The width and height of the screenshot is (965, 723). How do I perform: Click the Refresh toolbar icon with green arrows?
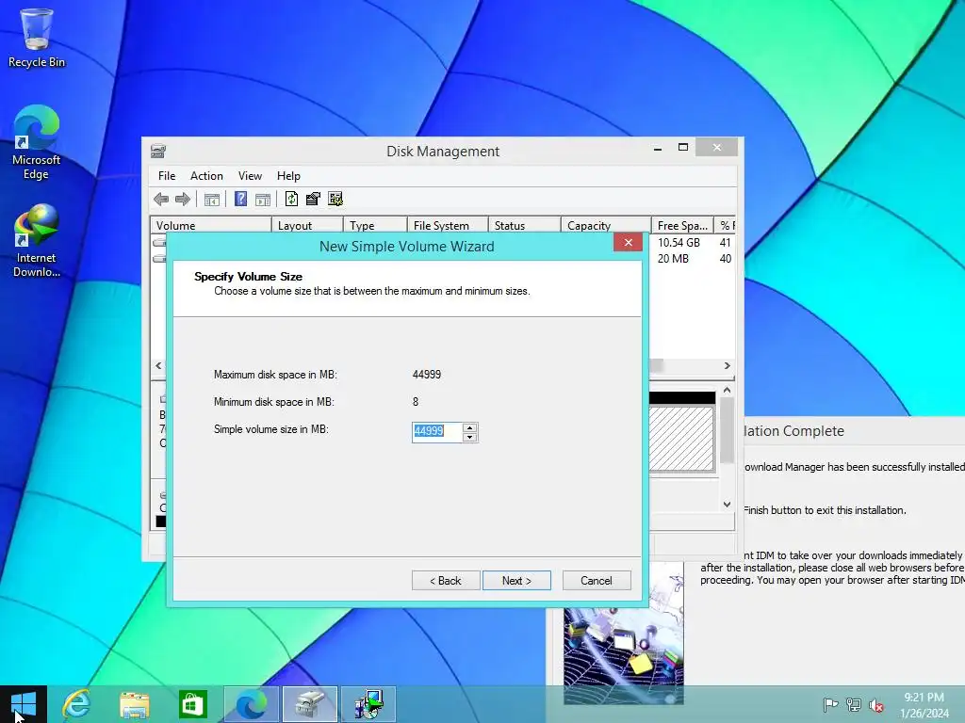292,199
